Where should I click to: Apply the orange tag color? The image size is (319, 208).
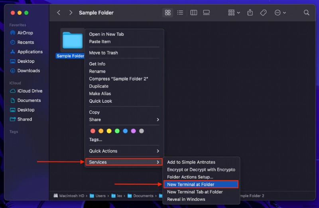[x=101, y=131]
